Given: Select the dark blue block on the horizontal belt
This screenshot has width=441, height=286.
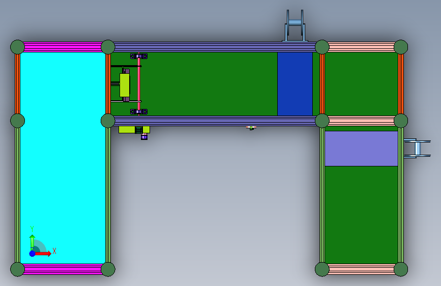Looking at the screenshot, I should [x=295, y=84].
